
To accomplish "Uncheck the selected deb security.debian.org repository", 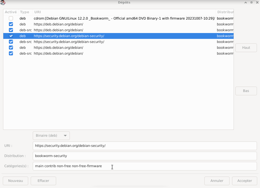I will click(x=11, y=36).
